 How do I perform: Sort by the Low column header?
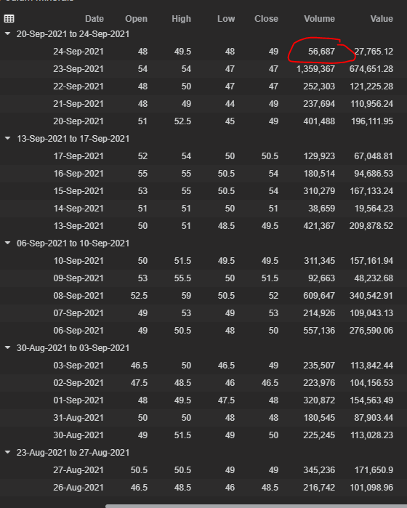click(226, 19)
